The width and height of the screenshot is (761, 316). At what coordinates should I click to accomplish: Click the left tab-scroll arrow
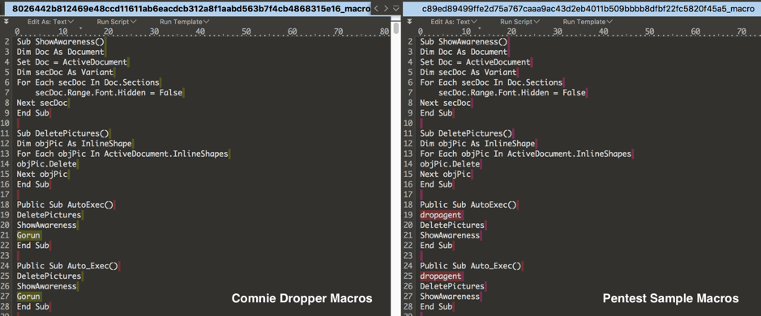(x=377, y=8)
